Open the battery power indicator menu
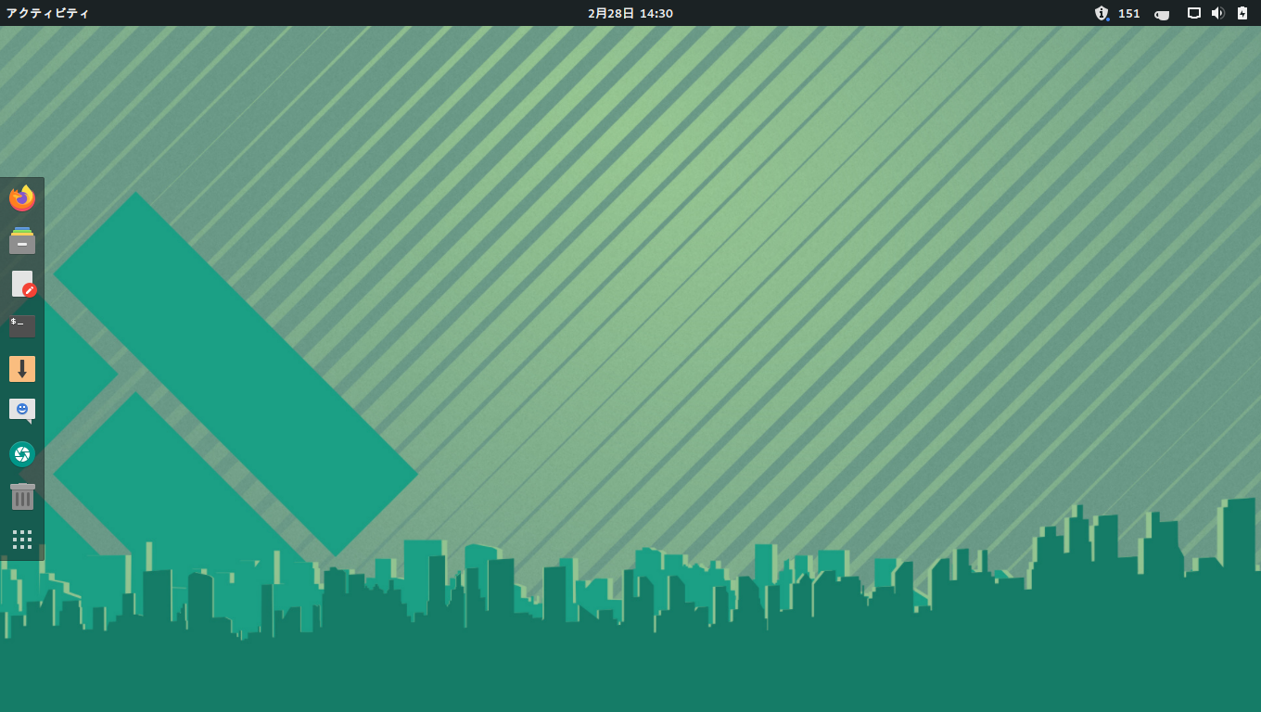This screenshot has width=1261, height=712. (x=1242, y=13)
